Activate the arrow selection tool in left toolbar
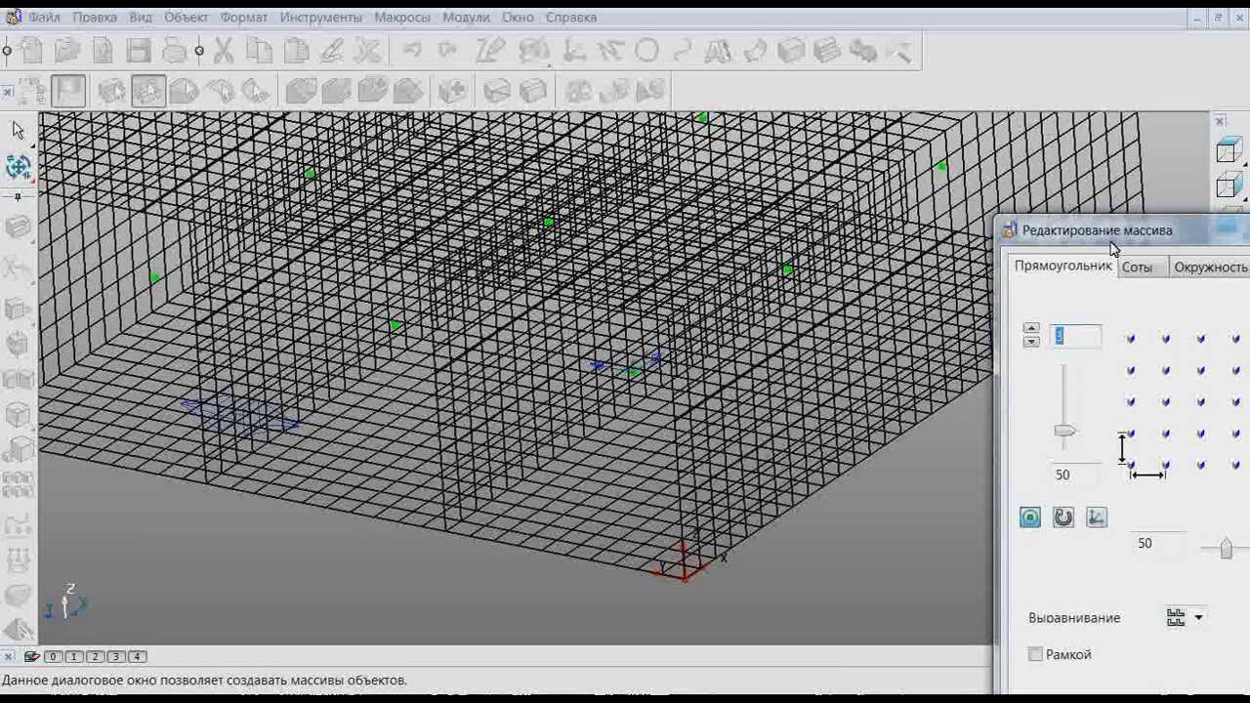This screenshot has height=703, width=1250. tap(18, 130)
